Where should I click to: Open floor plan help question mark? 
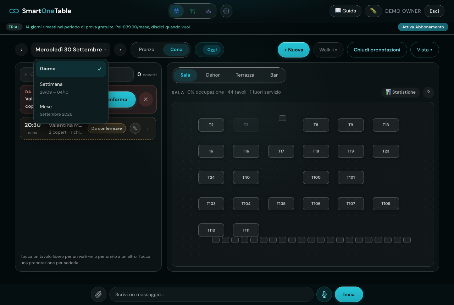pyautogui.click(x=428, y=93)
